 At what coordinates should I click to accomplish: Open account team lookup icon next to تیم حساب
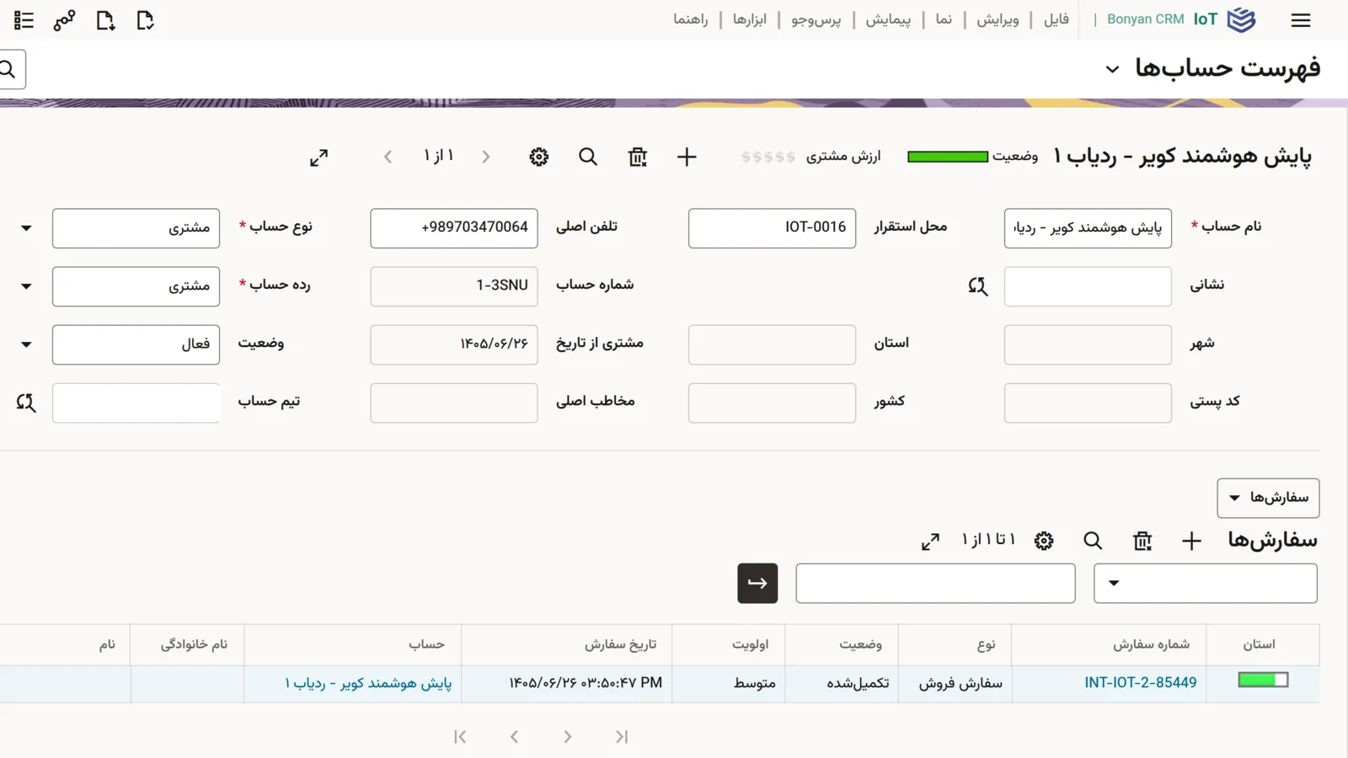(26, 403)
